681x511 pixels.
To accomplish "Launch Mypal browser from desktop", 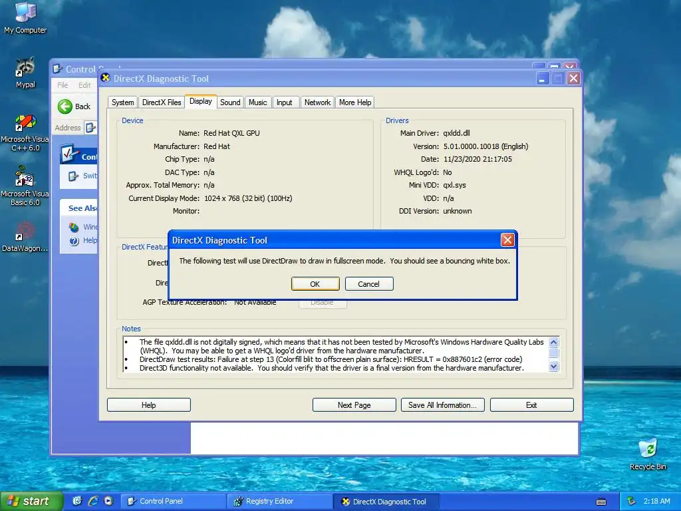I will 25,73.
